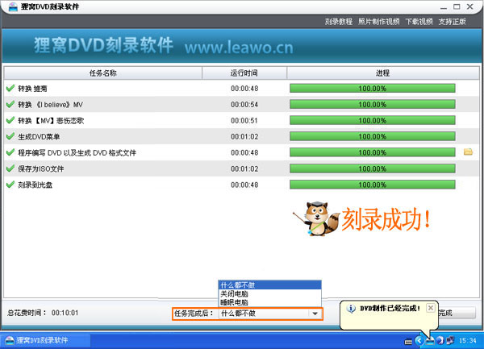Viewport: 484px width, 349px height.
Task: Click the green check next to 刻录到光盘
Action: point(10,185)
